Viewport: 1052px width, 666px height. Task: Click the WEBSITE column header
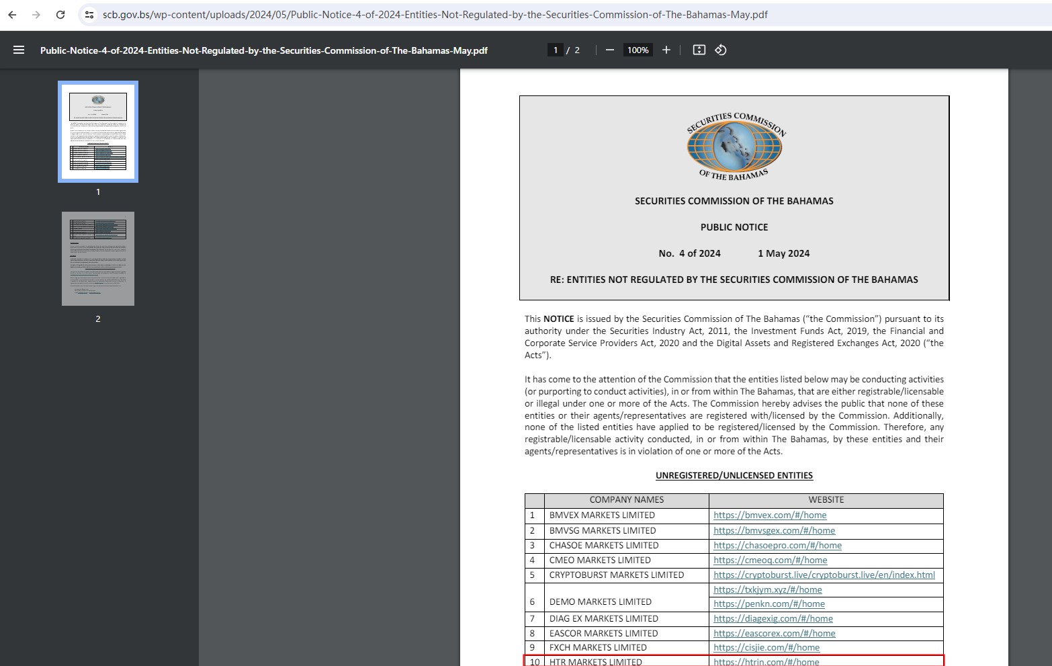point(826,500)
